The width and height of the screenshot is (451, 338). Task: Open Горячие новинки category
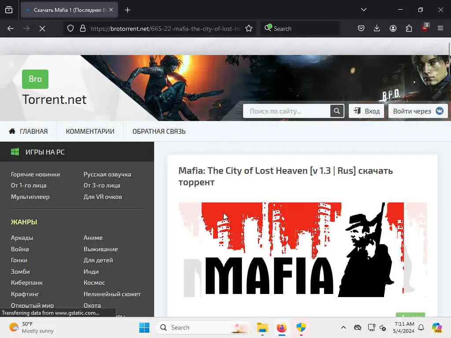[x=35, y=174]
